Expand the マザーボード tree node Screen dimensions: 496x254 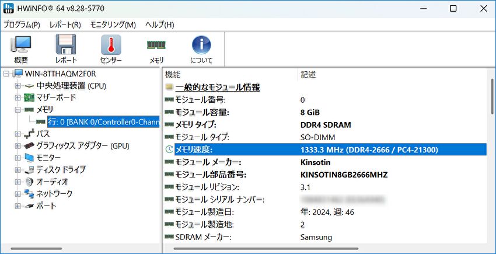point(18,98)
